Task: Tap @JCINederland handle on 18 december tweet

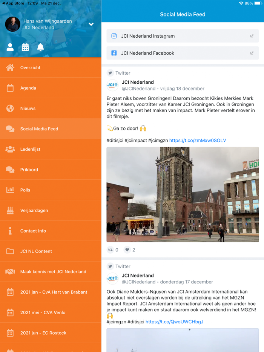Action: (138, 89)
